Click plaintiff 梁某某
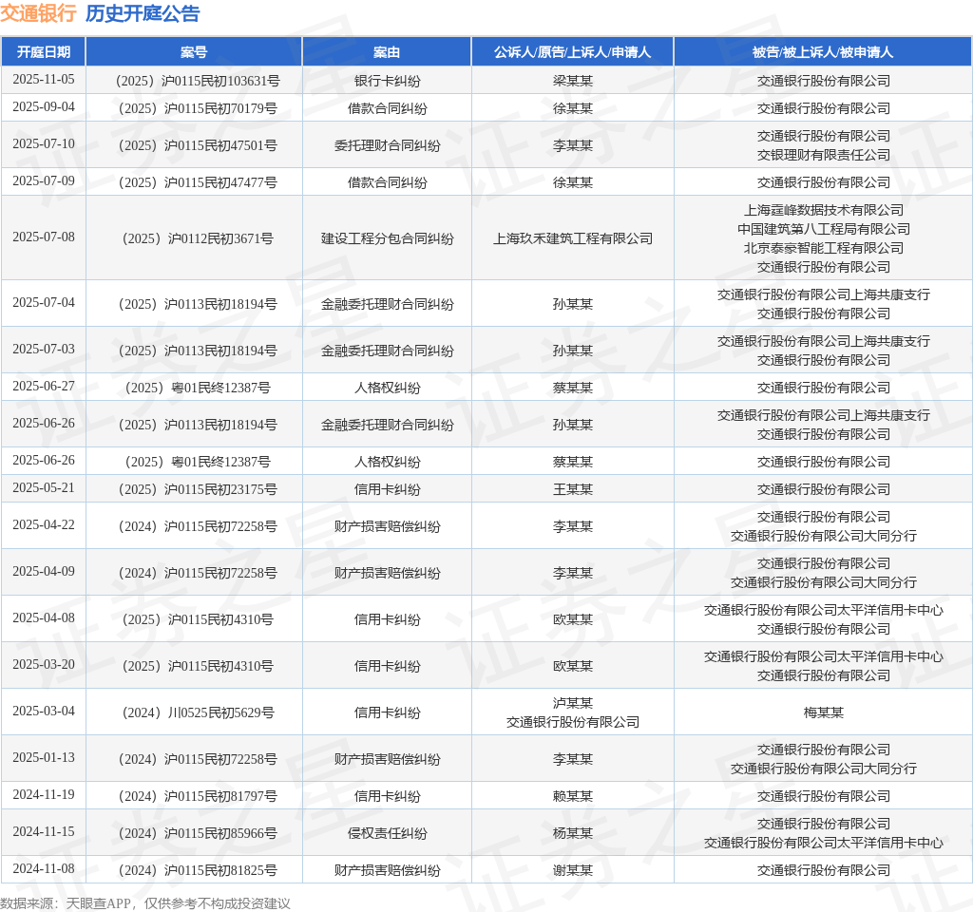Screen dimensions: 973x912 [x=573, y=81]
